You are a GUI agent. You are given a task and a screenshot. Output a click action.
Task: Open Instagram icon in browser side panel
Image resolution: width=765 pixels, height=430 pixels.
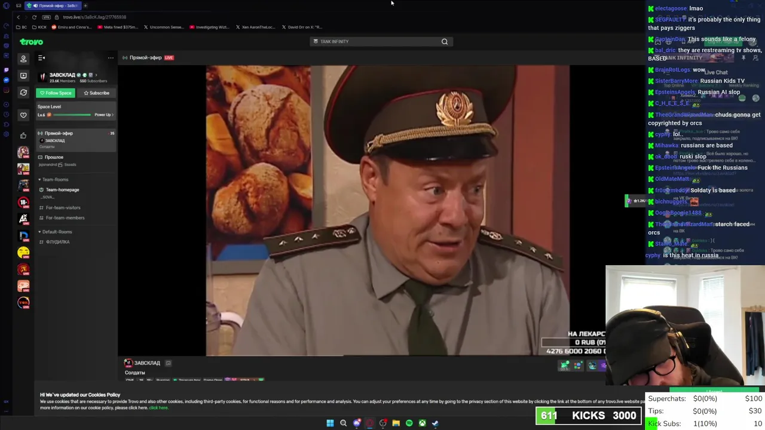point(6,91)
